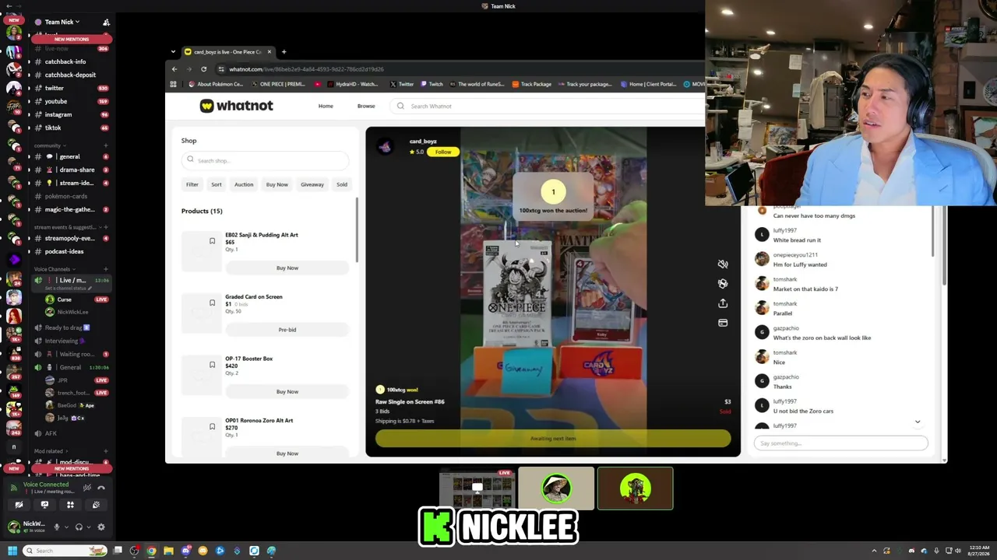Toggle Discord noise suppression
Viewport: 997px width, 560px height.
[x=86, y=488]
